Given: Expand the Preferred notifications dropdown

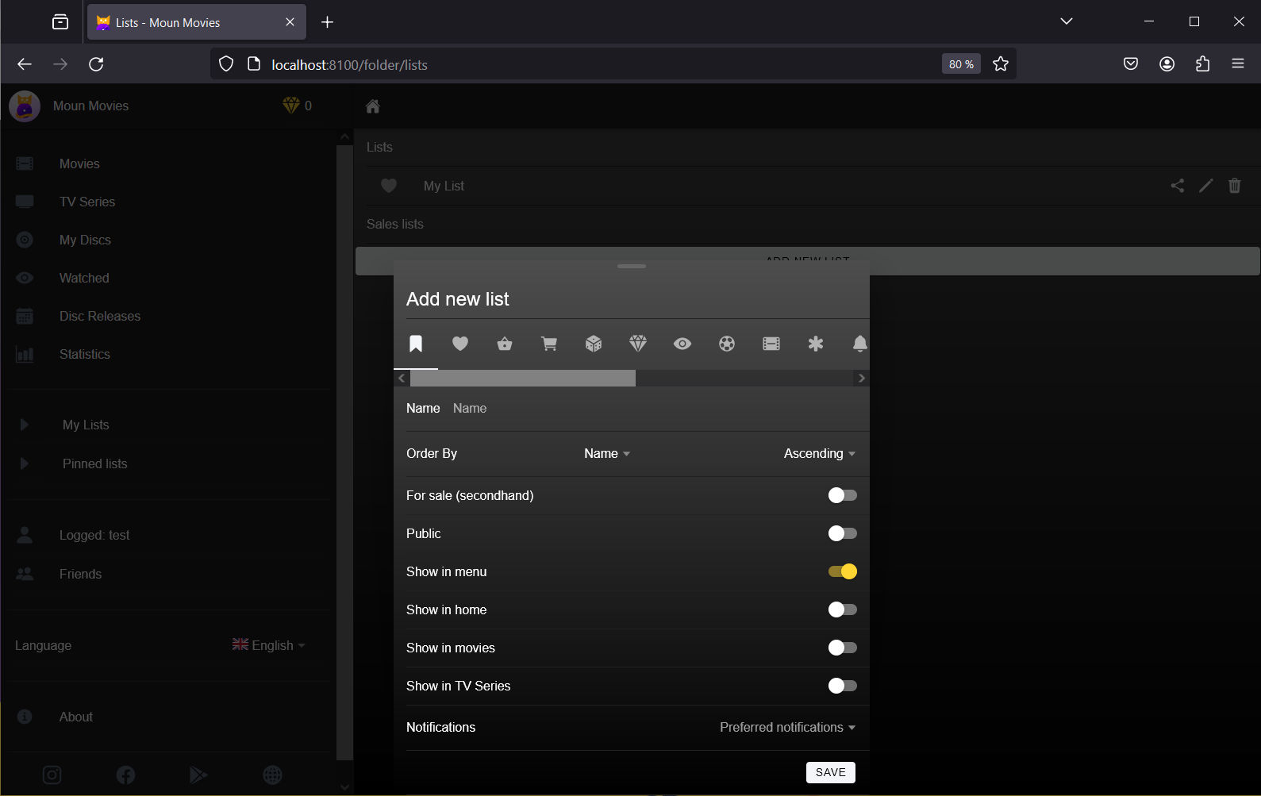Looking at the screenshot, I should tap(787, 728).
